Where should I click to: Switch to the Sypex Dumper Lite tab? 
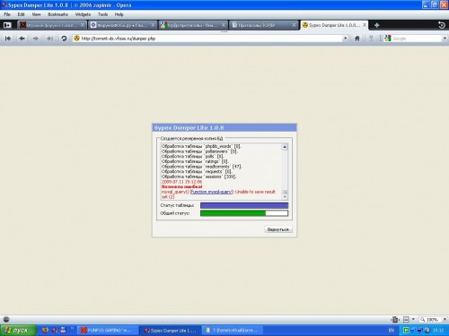[x=334, y=25]
